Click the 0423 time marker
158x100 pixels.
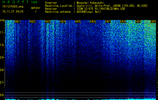(x=47, y=21)
